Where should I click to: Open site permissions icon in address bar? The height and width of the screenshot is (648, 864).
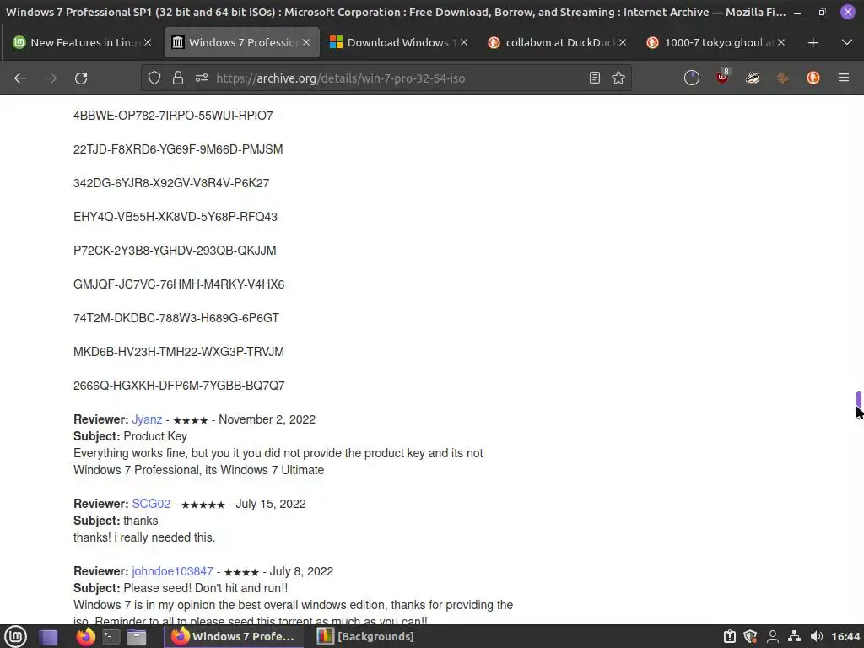[x=202, y=78]
